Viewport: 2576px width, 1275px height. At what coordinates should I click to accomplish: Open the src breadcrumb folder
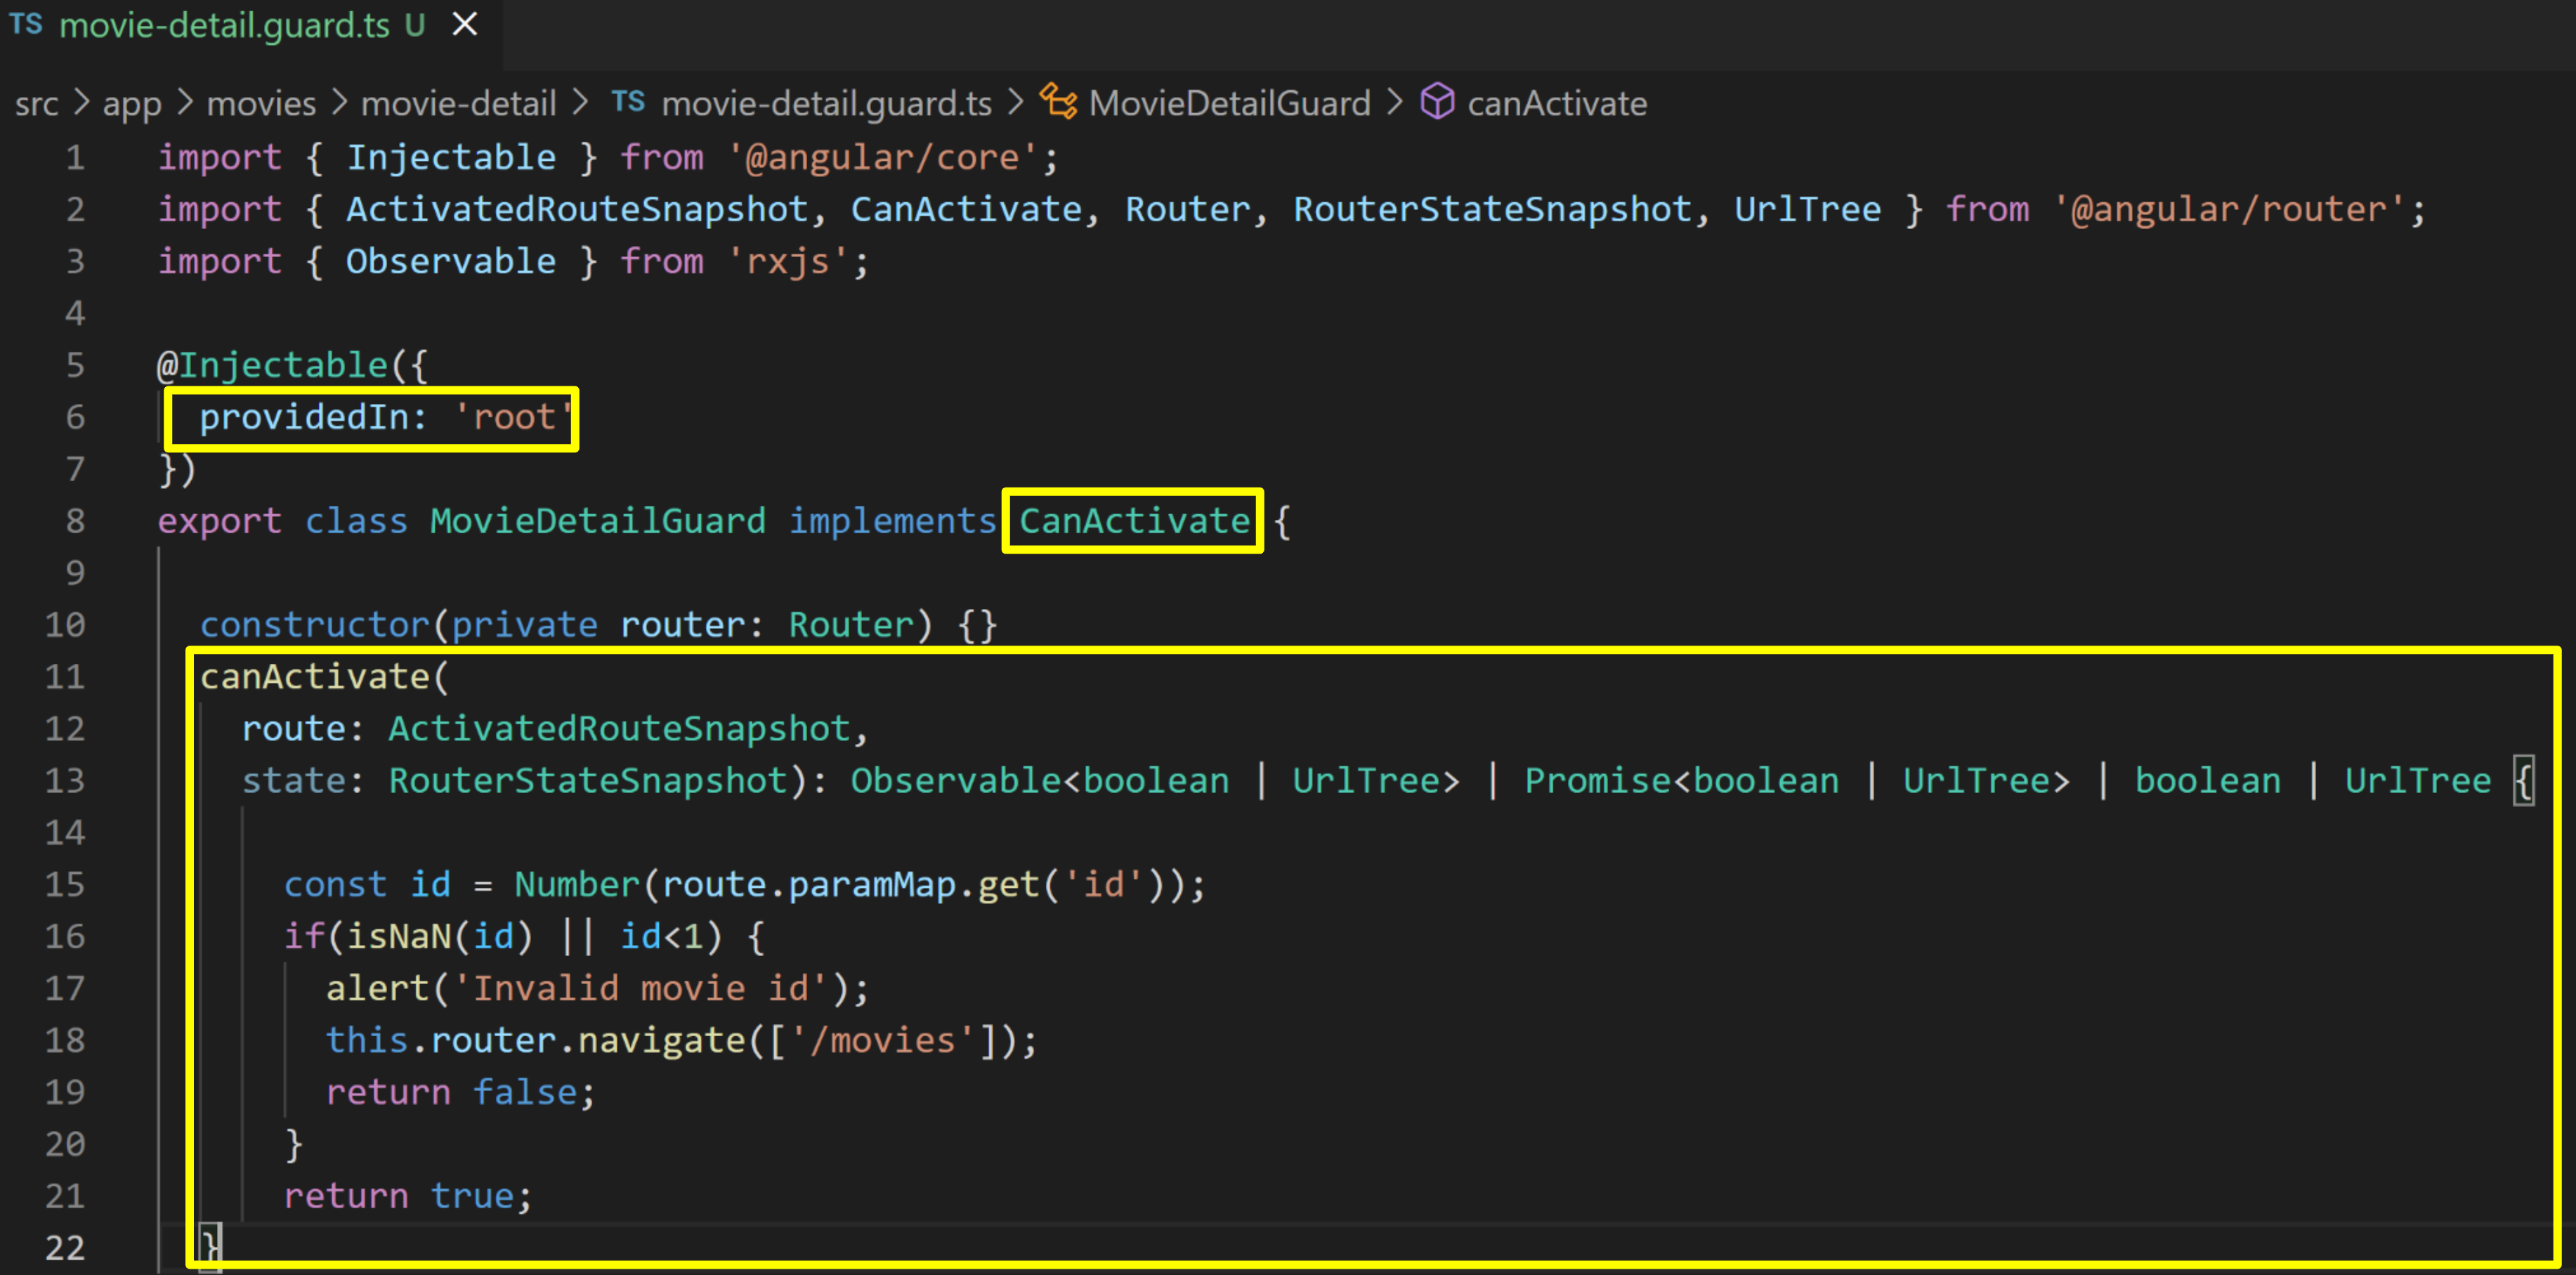click(36, 104)
